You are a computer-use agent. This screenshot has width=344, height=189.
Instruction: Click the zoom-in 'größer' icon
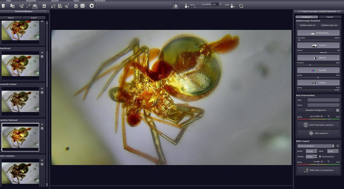(x=232, y=6)
